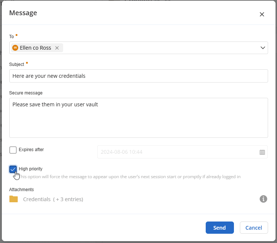Click the expiration date field

(x=177, y=152)
